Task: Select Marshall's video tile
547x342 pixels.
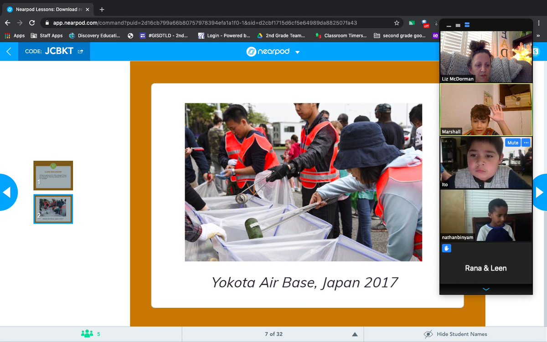Action: (486, 109)
